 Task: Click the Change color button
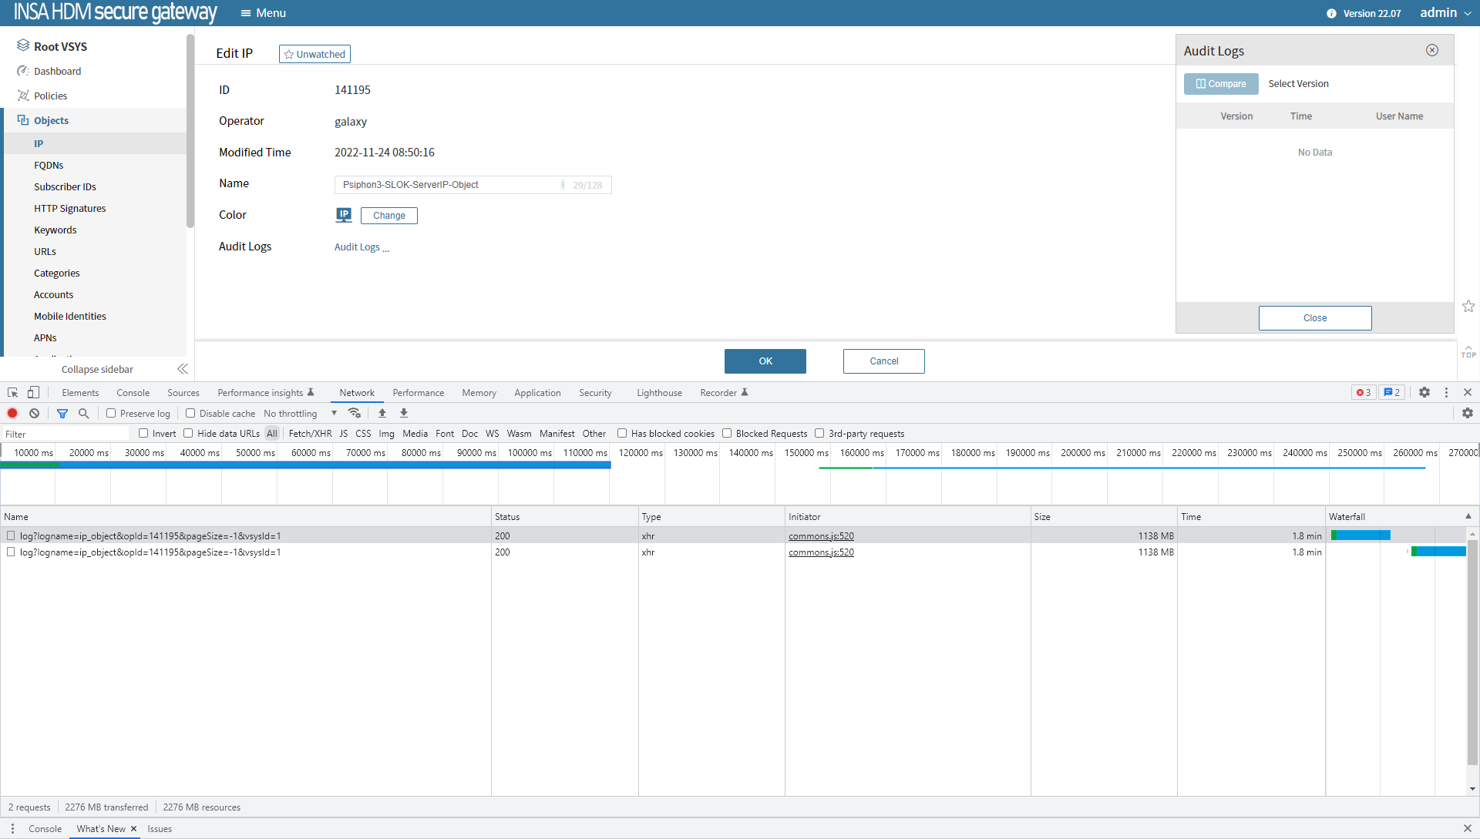[388, 216]
